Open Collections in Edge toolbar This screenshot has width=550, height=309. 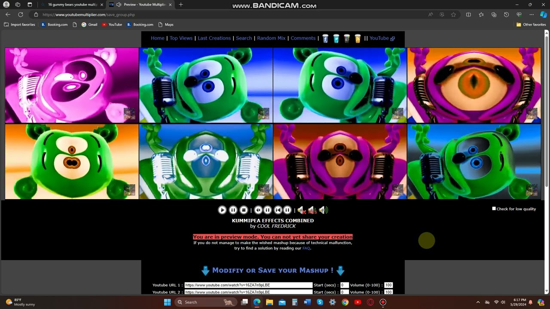[494, 15]
